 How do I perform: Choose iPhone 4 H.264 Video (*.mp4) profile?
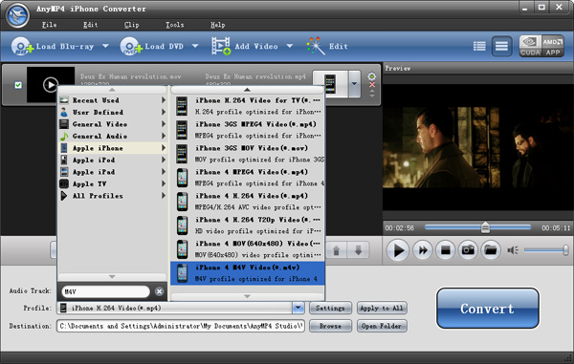tap(248, 202)
